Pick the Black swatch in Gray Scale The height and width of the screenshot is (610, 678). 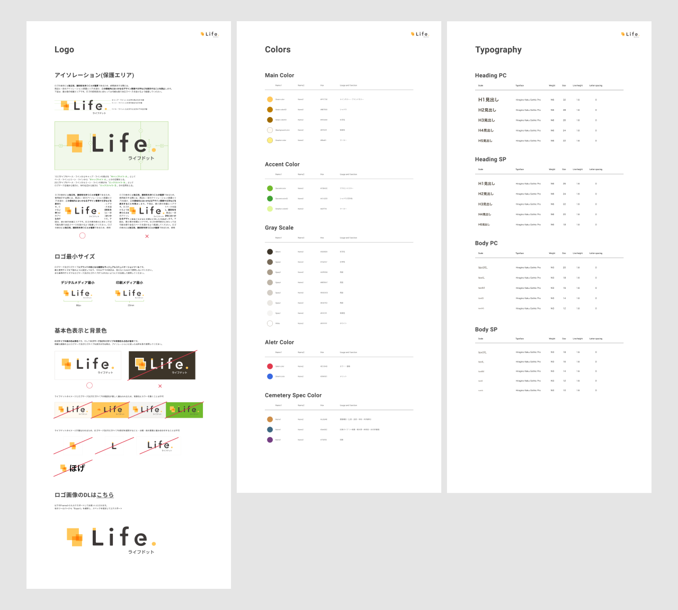[270, 252]
